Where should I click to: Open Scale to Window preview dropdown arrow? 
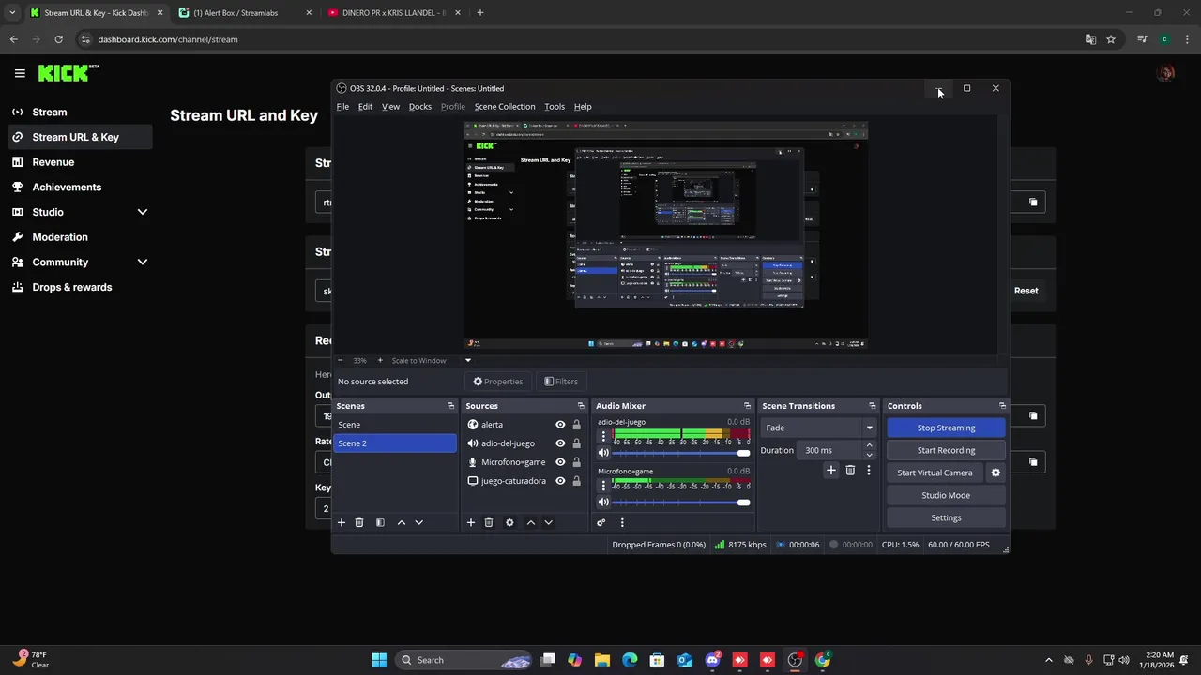467,360
